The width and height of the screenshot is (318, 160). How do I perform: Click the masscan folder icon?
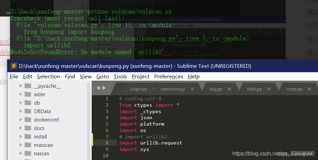(x=28, y=145)
